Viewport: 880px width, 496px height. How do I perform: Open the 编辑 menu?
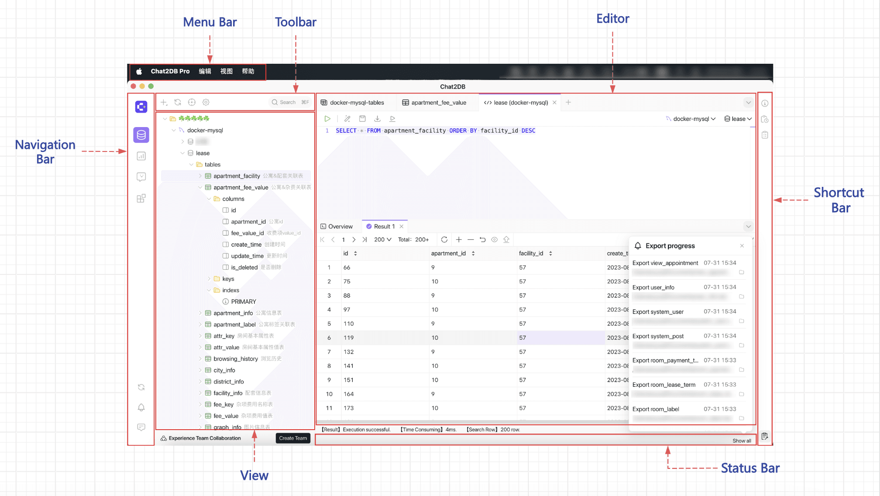pyautogui.click(x=205, y=71)
